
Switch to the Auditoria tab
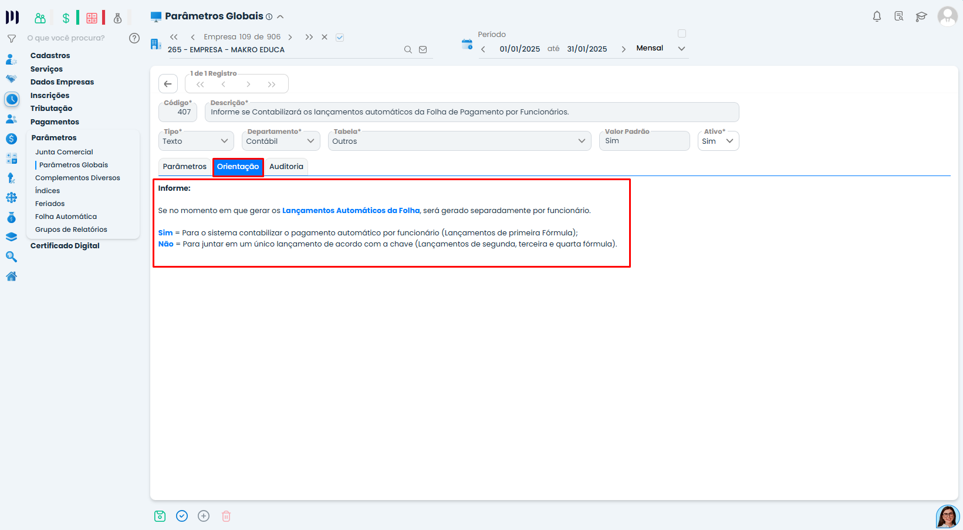[x=286, y=167]
